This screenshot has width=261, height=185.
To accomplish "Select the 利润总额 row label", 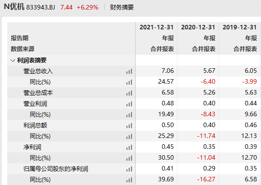I will (35, 125).
